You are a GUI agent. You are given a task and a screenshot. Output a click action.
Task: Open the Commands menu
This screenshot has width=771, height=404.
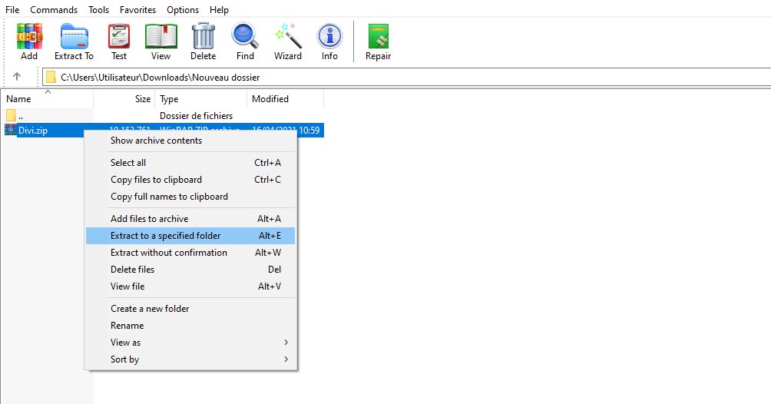coord(54,10)
